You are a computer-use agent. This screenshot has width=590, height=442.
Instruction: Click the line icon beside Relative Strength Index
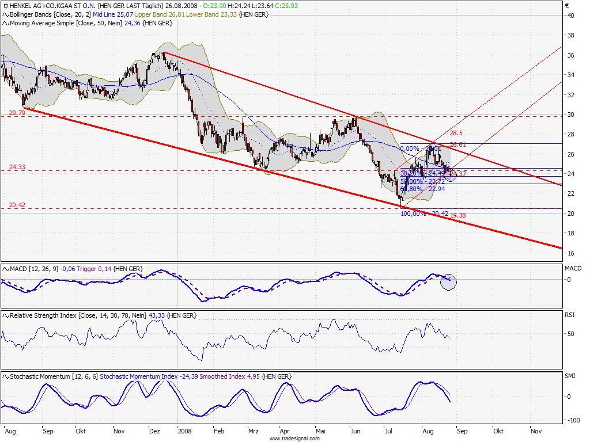pos(6,316)
